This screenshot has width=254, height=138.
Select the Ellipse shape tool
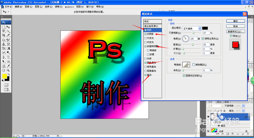point(8,61)
